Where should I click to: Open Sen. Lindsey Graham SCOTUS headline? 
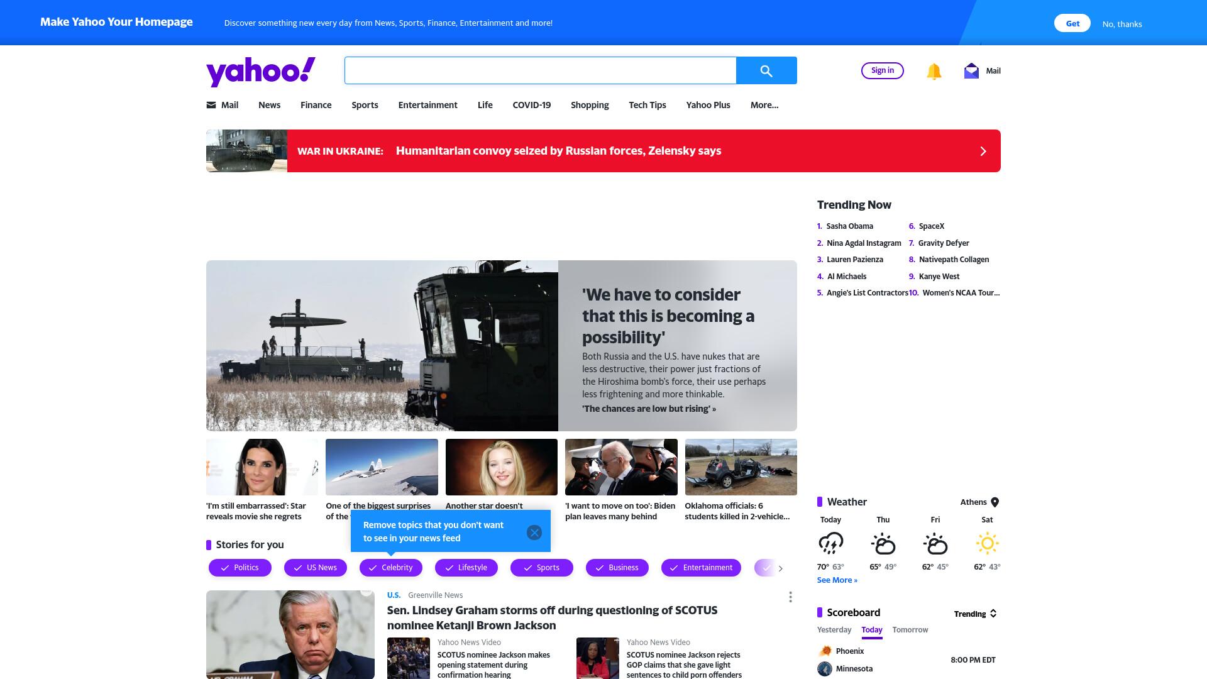click(x=552, y=618)
